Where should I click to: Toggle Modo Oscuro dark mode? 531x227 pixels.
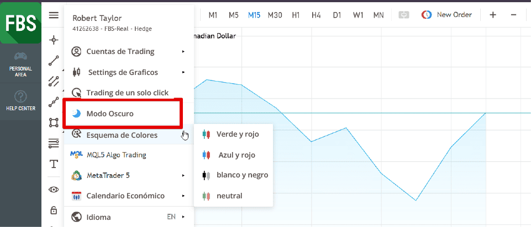110,113
